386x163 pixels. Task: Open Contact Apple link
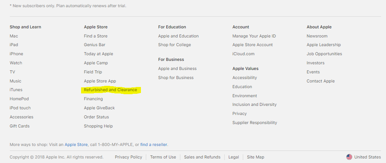pyautogui.click(x=321, y=81)
